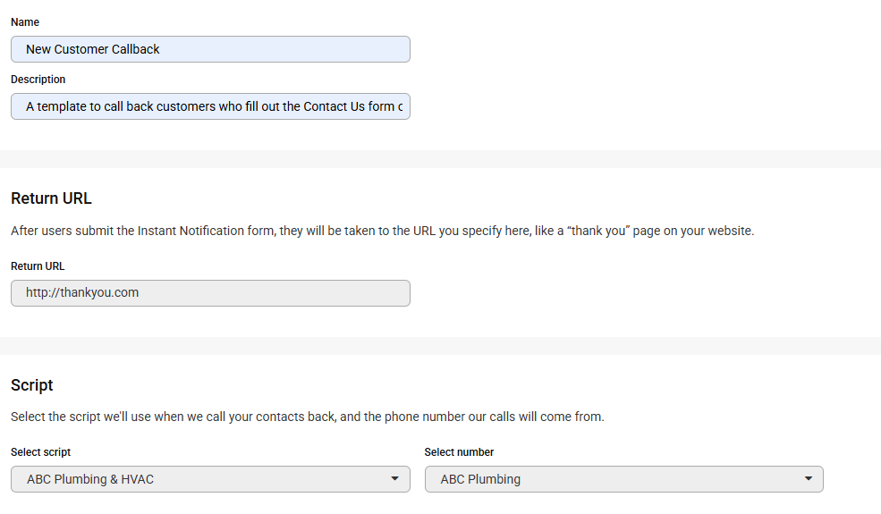Click the Select number label
This screenshot has height=514, width=881.
click(459, 452)
